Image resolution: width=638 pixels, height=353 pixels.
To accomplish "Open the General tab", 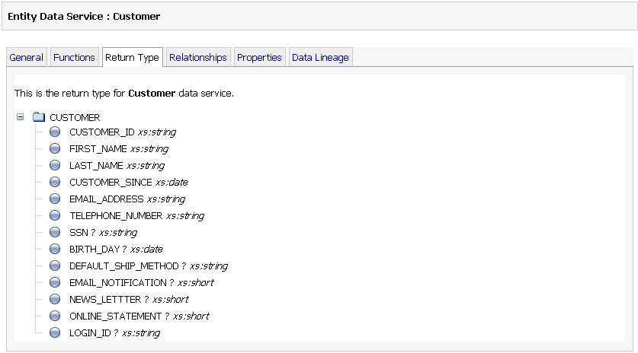I will [27, 57].
